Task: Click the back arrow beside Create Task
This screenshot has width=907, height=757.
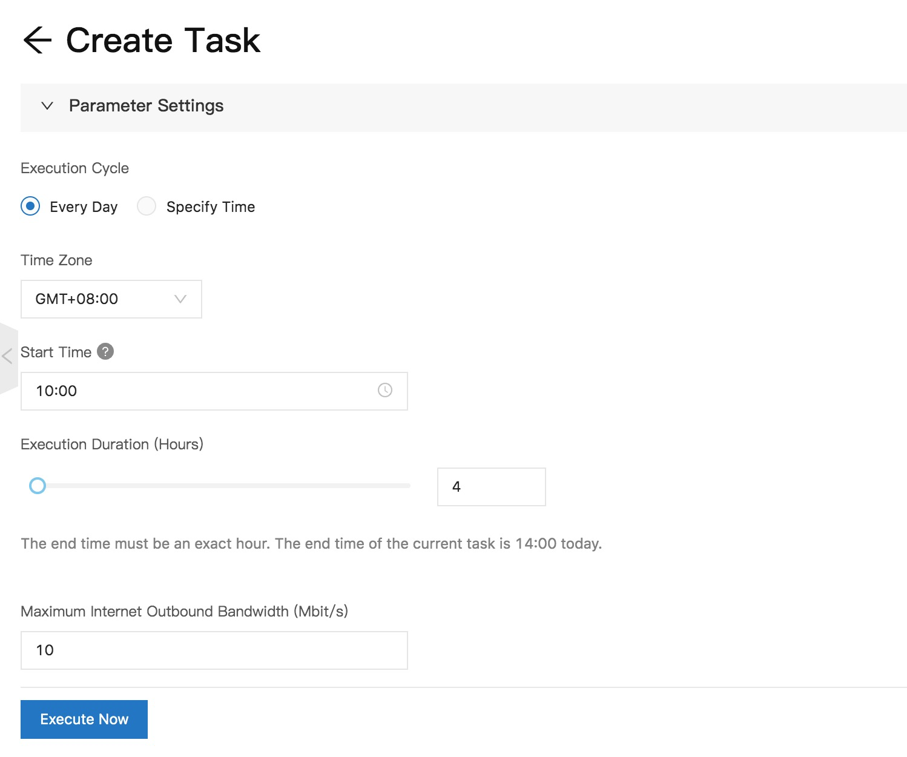Action: 37,41
